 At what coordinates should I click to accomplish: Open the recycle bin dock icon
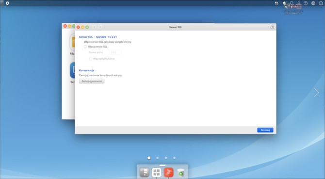pyautogui.click(x=181, y=173)
